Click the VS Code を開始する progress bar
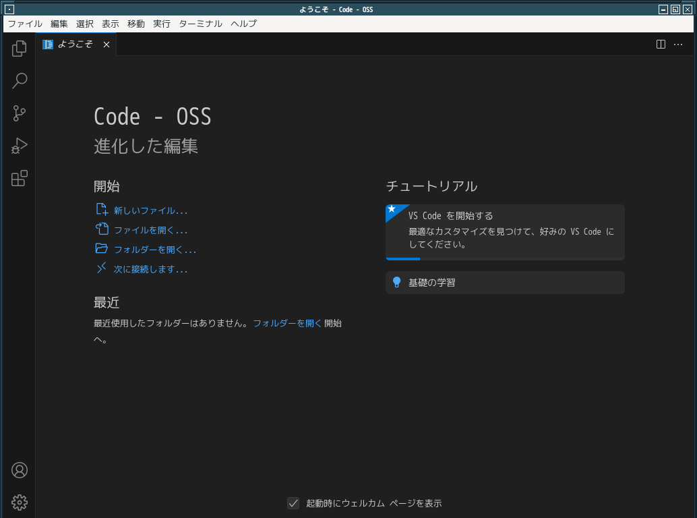This screenshot has height=518, width=697. 505,259
